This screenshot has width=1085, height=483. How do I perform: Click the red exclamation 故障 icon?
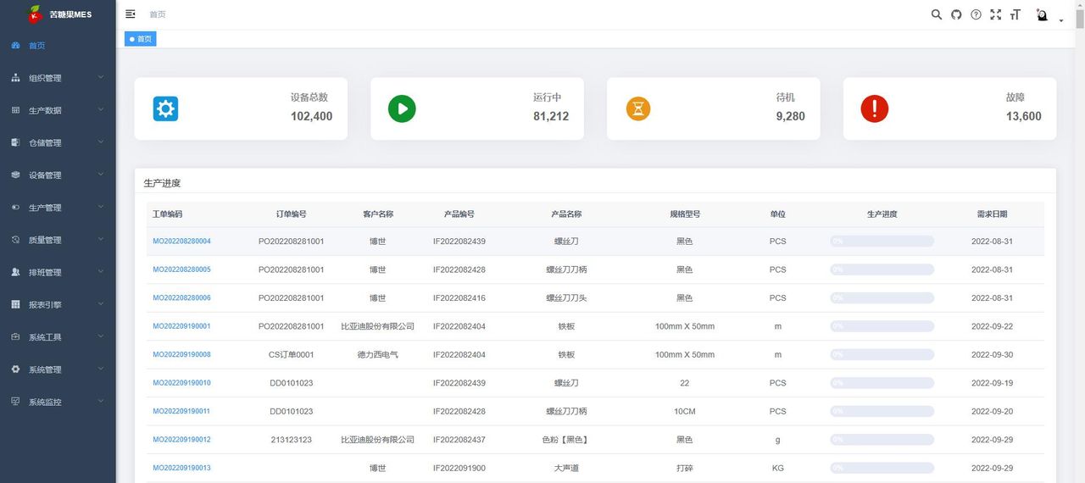click(875, 108)
